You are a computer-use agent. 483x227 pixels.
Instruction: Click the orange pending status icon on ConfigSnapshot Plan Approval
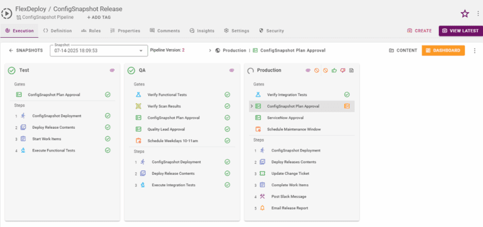point(347,106)
